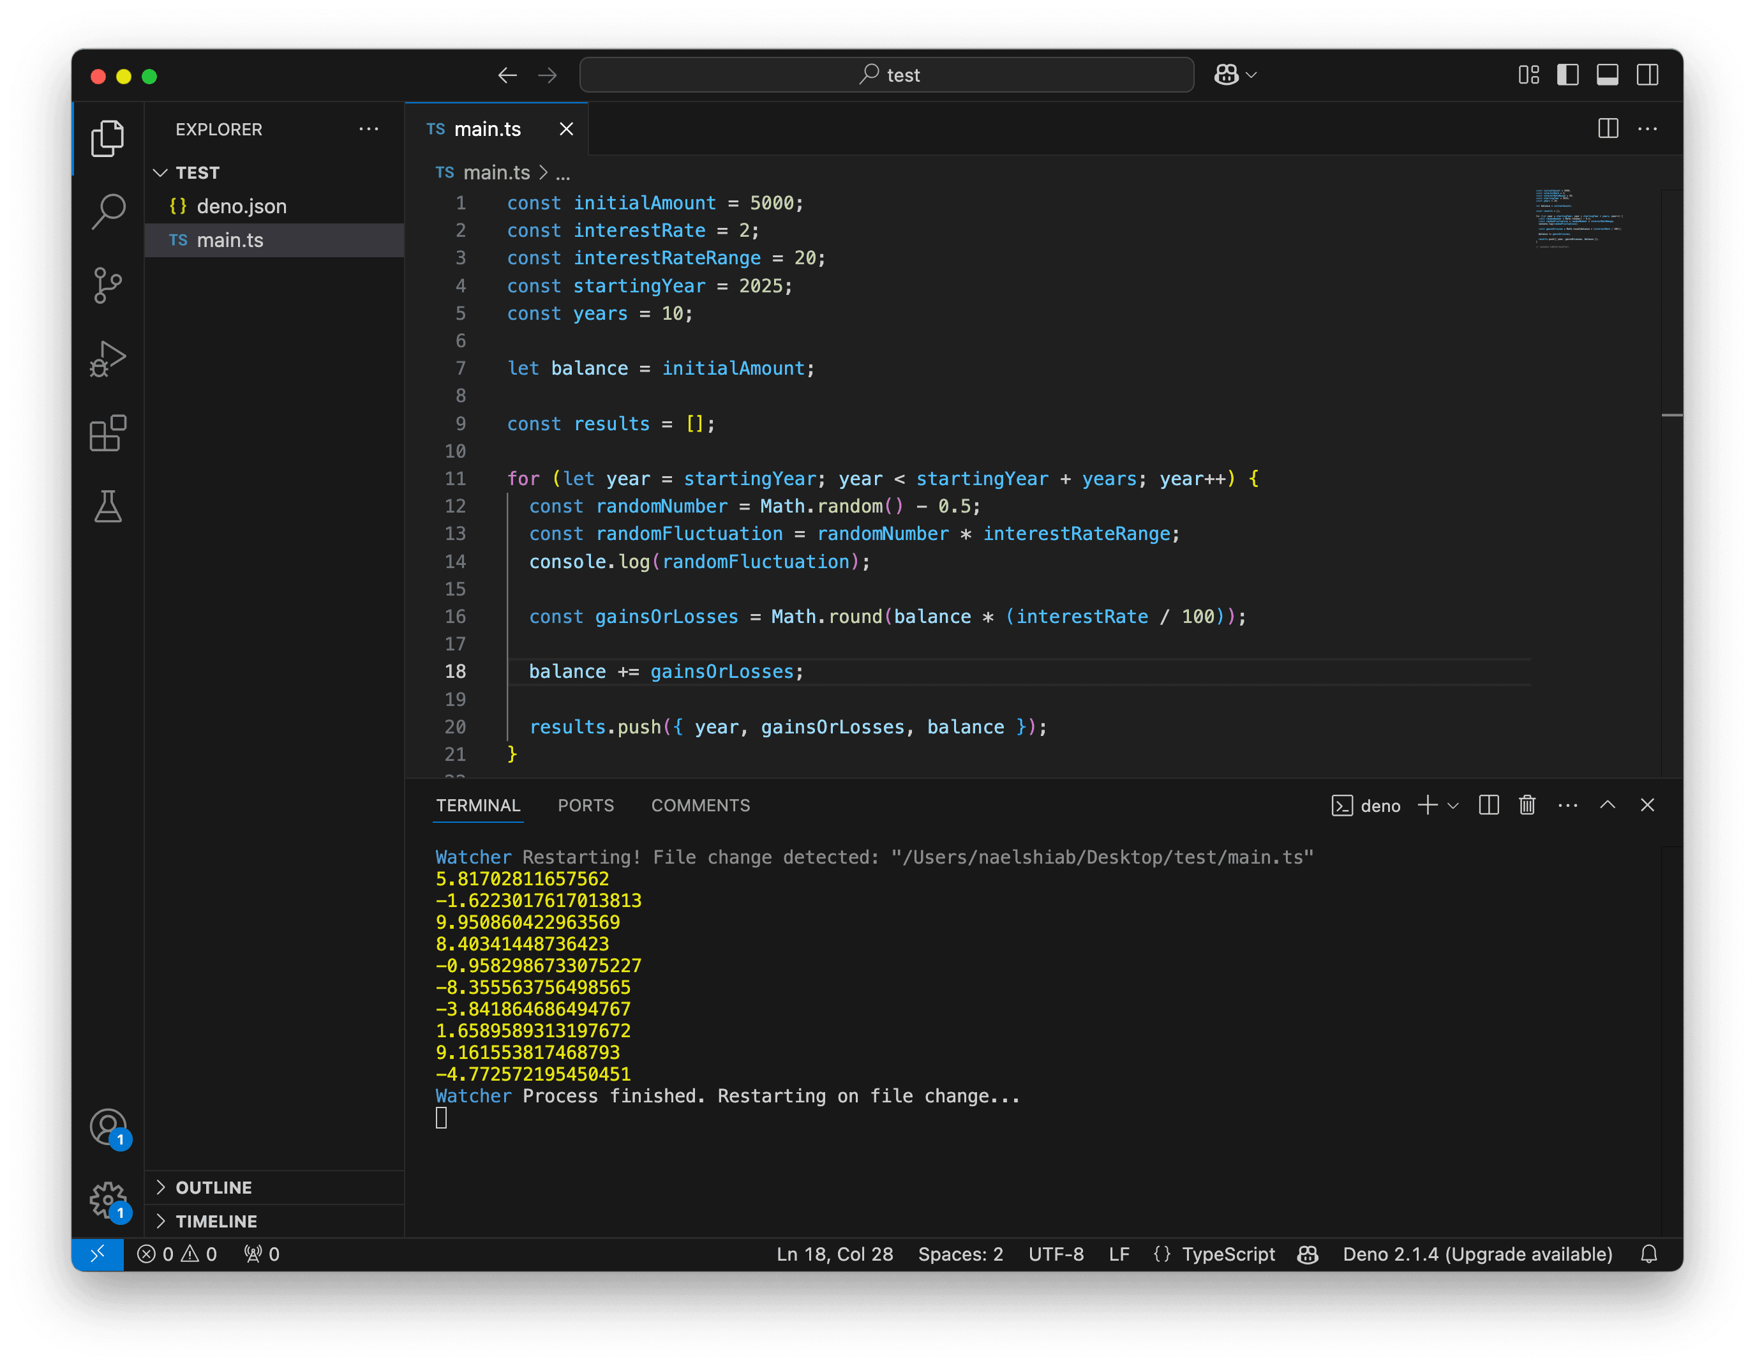Image resolution: width=1755 pixels, height=1366 pixels.
Task: Click terminal output value 9.950860422963569
Action: [528, 922]
